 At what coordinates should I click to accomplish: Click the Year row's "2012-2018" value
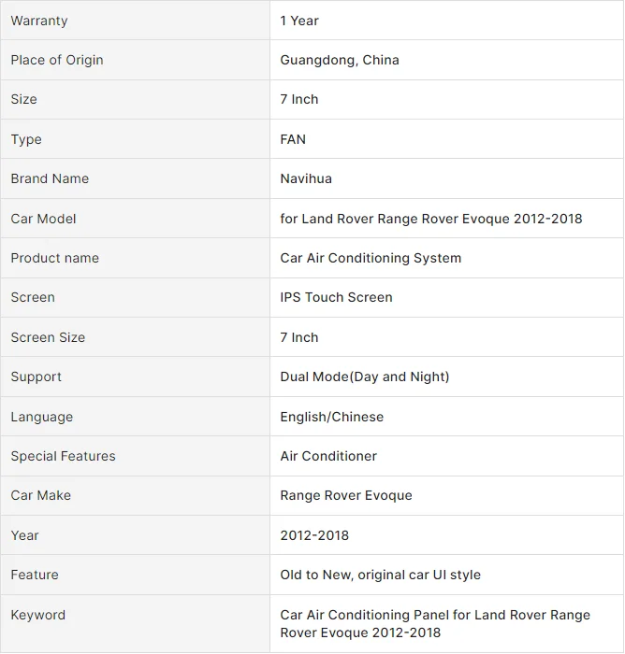[314, 535]
